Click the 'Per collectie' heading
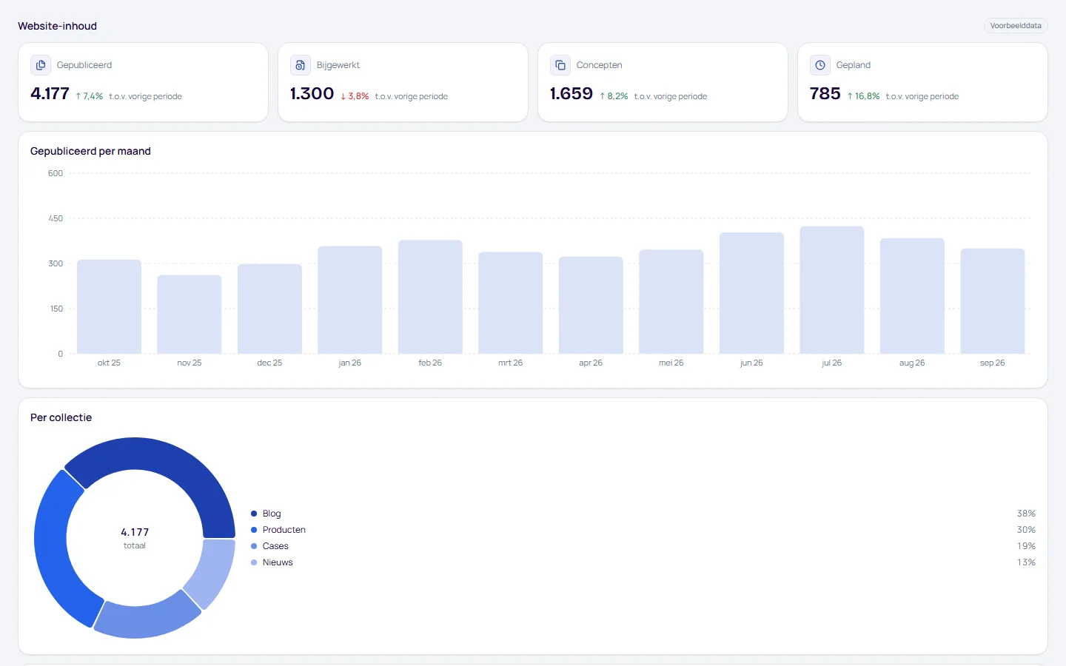Image resolution: width=1066 pixels, height=666 pixels. (61, 417)
